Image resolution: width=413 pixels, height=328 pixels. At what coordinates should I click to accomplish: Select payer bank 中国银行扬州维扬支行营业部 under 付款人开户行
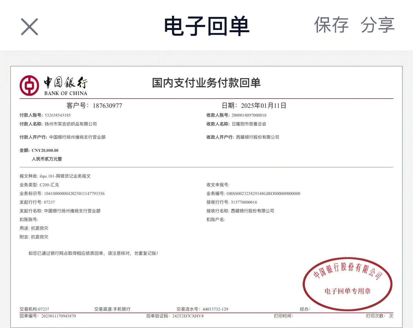(77, 137)
